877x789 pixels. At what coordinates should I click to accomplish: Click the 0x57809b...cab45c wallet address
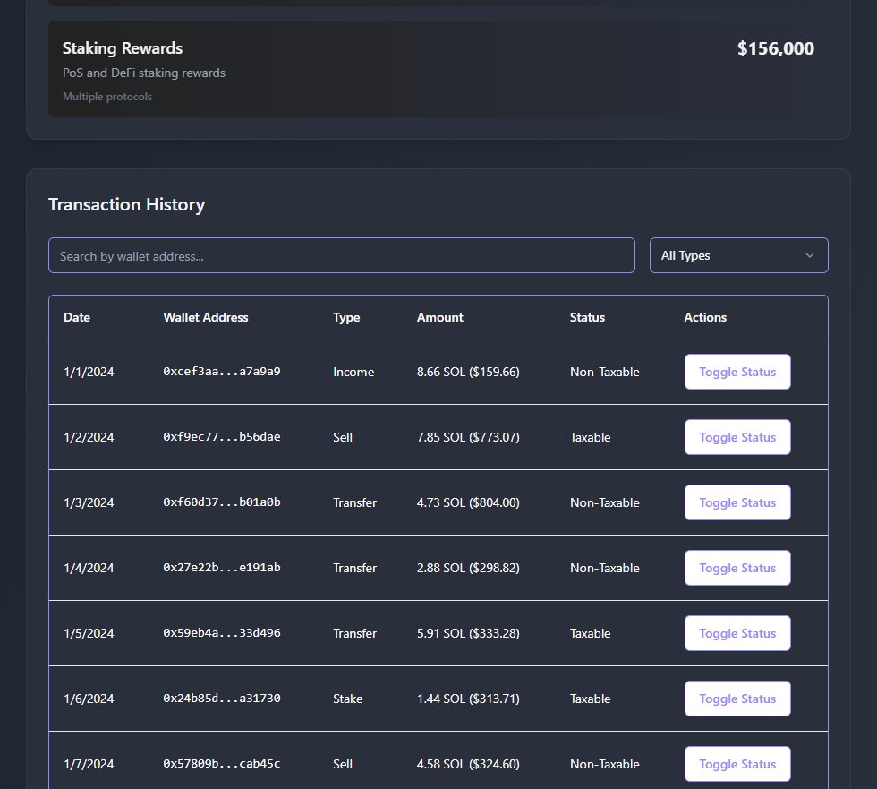pyautogui.click(x=220, y=763)
